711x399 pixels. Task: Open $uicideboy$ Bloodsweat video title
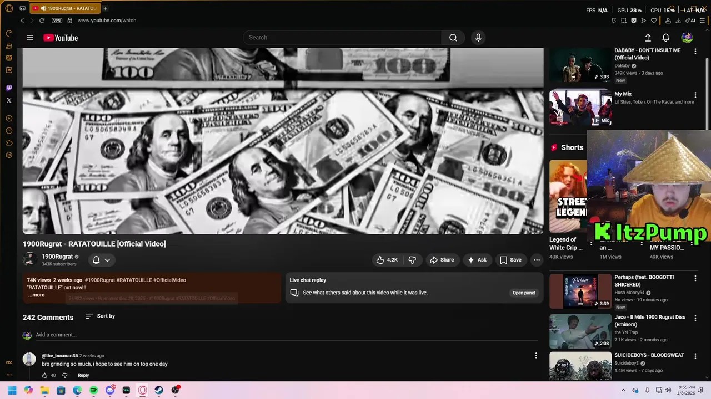(649, 355)
